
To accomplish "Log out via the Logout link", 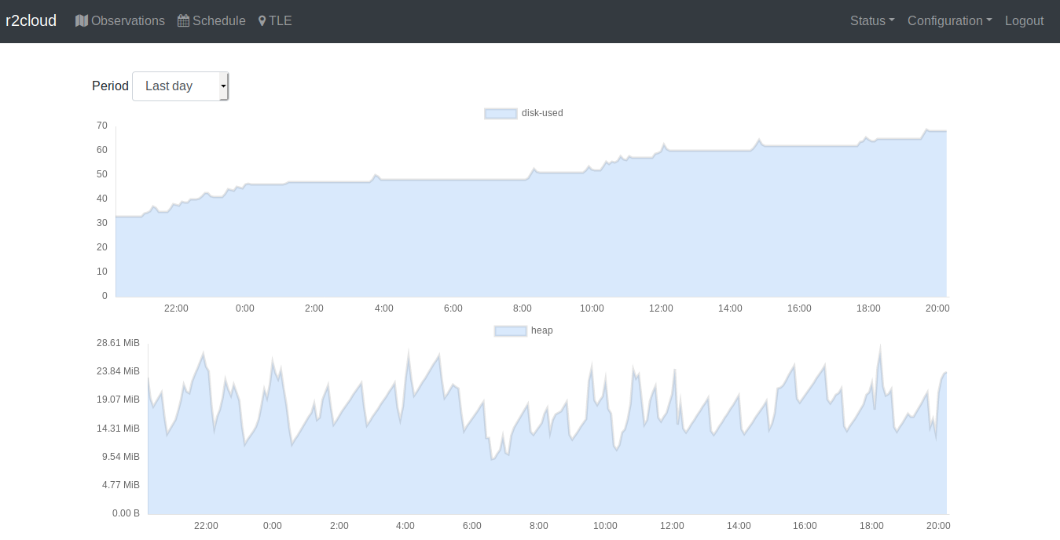I will click(1024, 21).
